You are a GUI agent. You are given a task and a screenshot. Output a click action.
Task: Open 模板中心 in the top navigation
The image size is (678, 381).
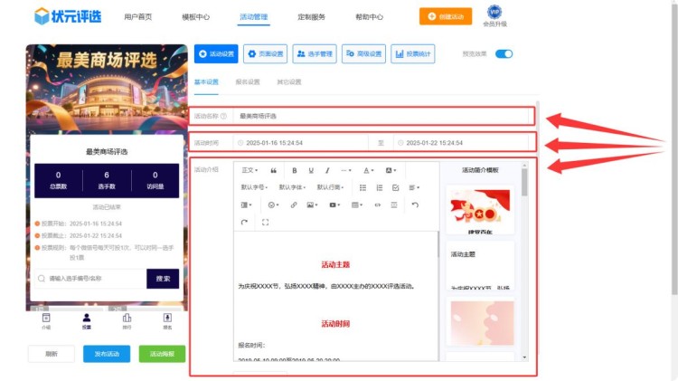pyautogui.click(x=195, y=16)
